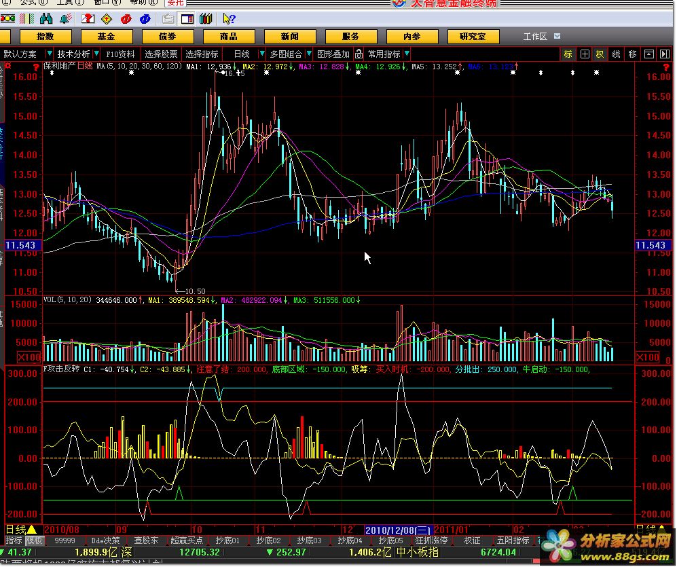Expand the 技术分析 dropdown arrow
Viewport: 677px width, 567px height.
click(x=96, y=54)
